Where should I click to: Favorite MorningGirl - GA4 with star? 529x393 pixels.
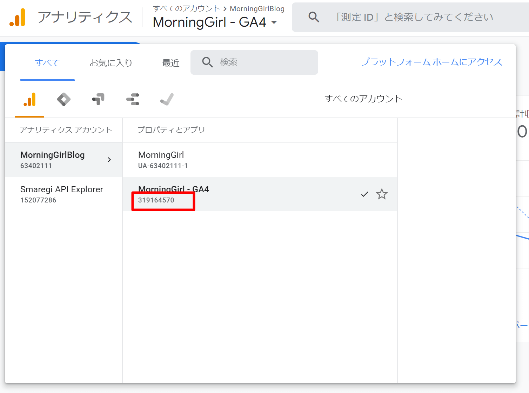(x=382, y=194)
